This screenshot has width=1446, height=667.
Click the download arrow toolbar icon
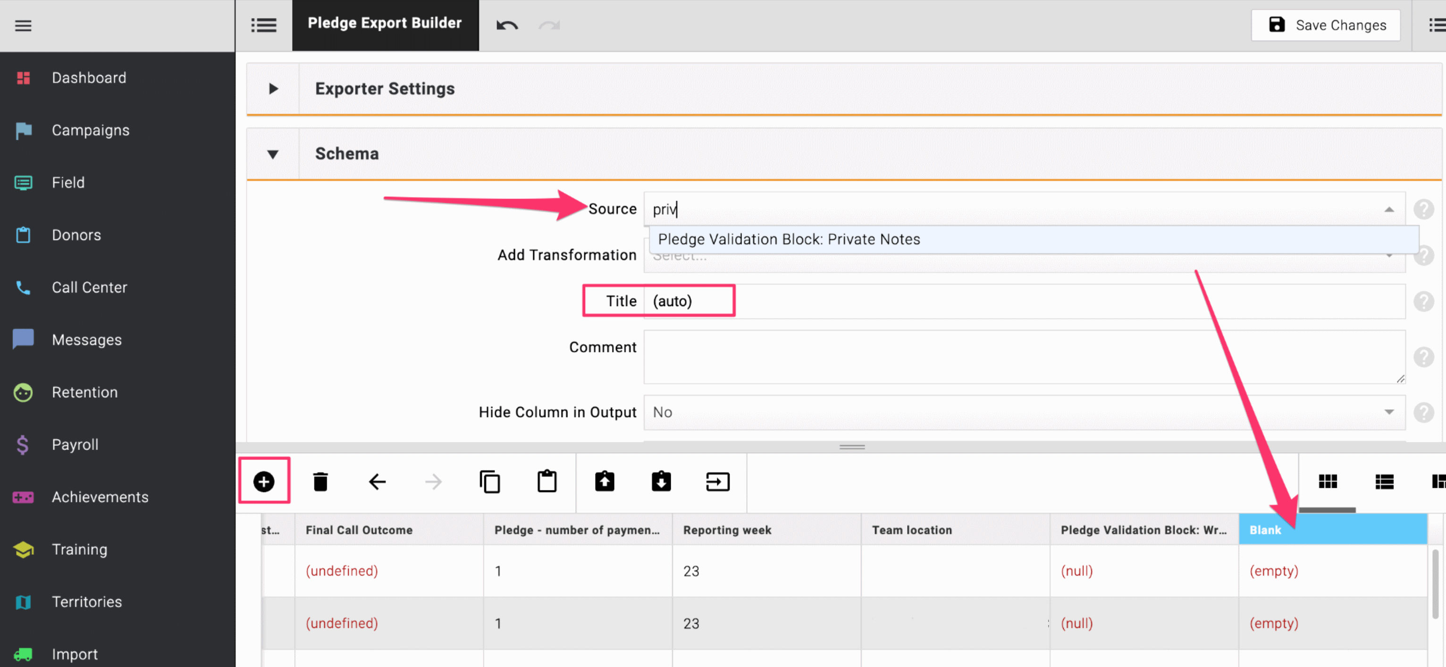click(x=661, y=481)
